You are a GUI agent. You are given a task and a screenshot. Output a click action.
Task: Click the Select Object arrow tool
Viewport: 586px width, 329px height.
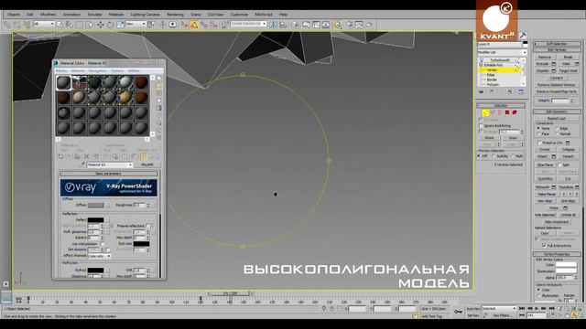pyautogui.click(x=60, y=25)
